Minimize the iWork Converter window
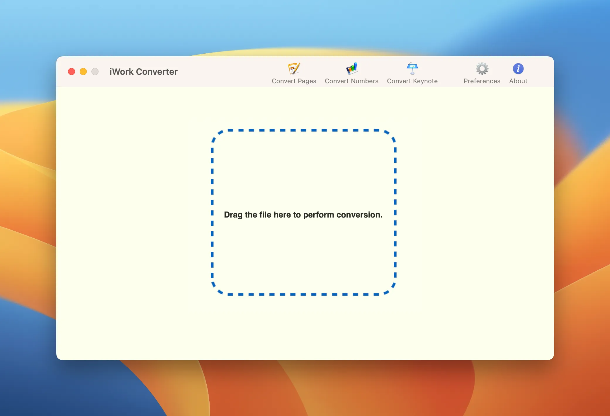Viewport: 610px width, 416px height. 83,72
